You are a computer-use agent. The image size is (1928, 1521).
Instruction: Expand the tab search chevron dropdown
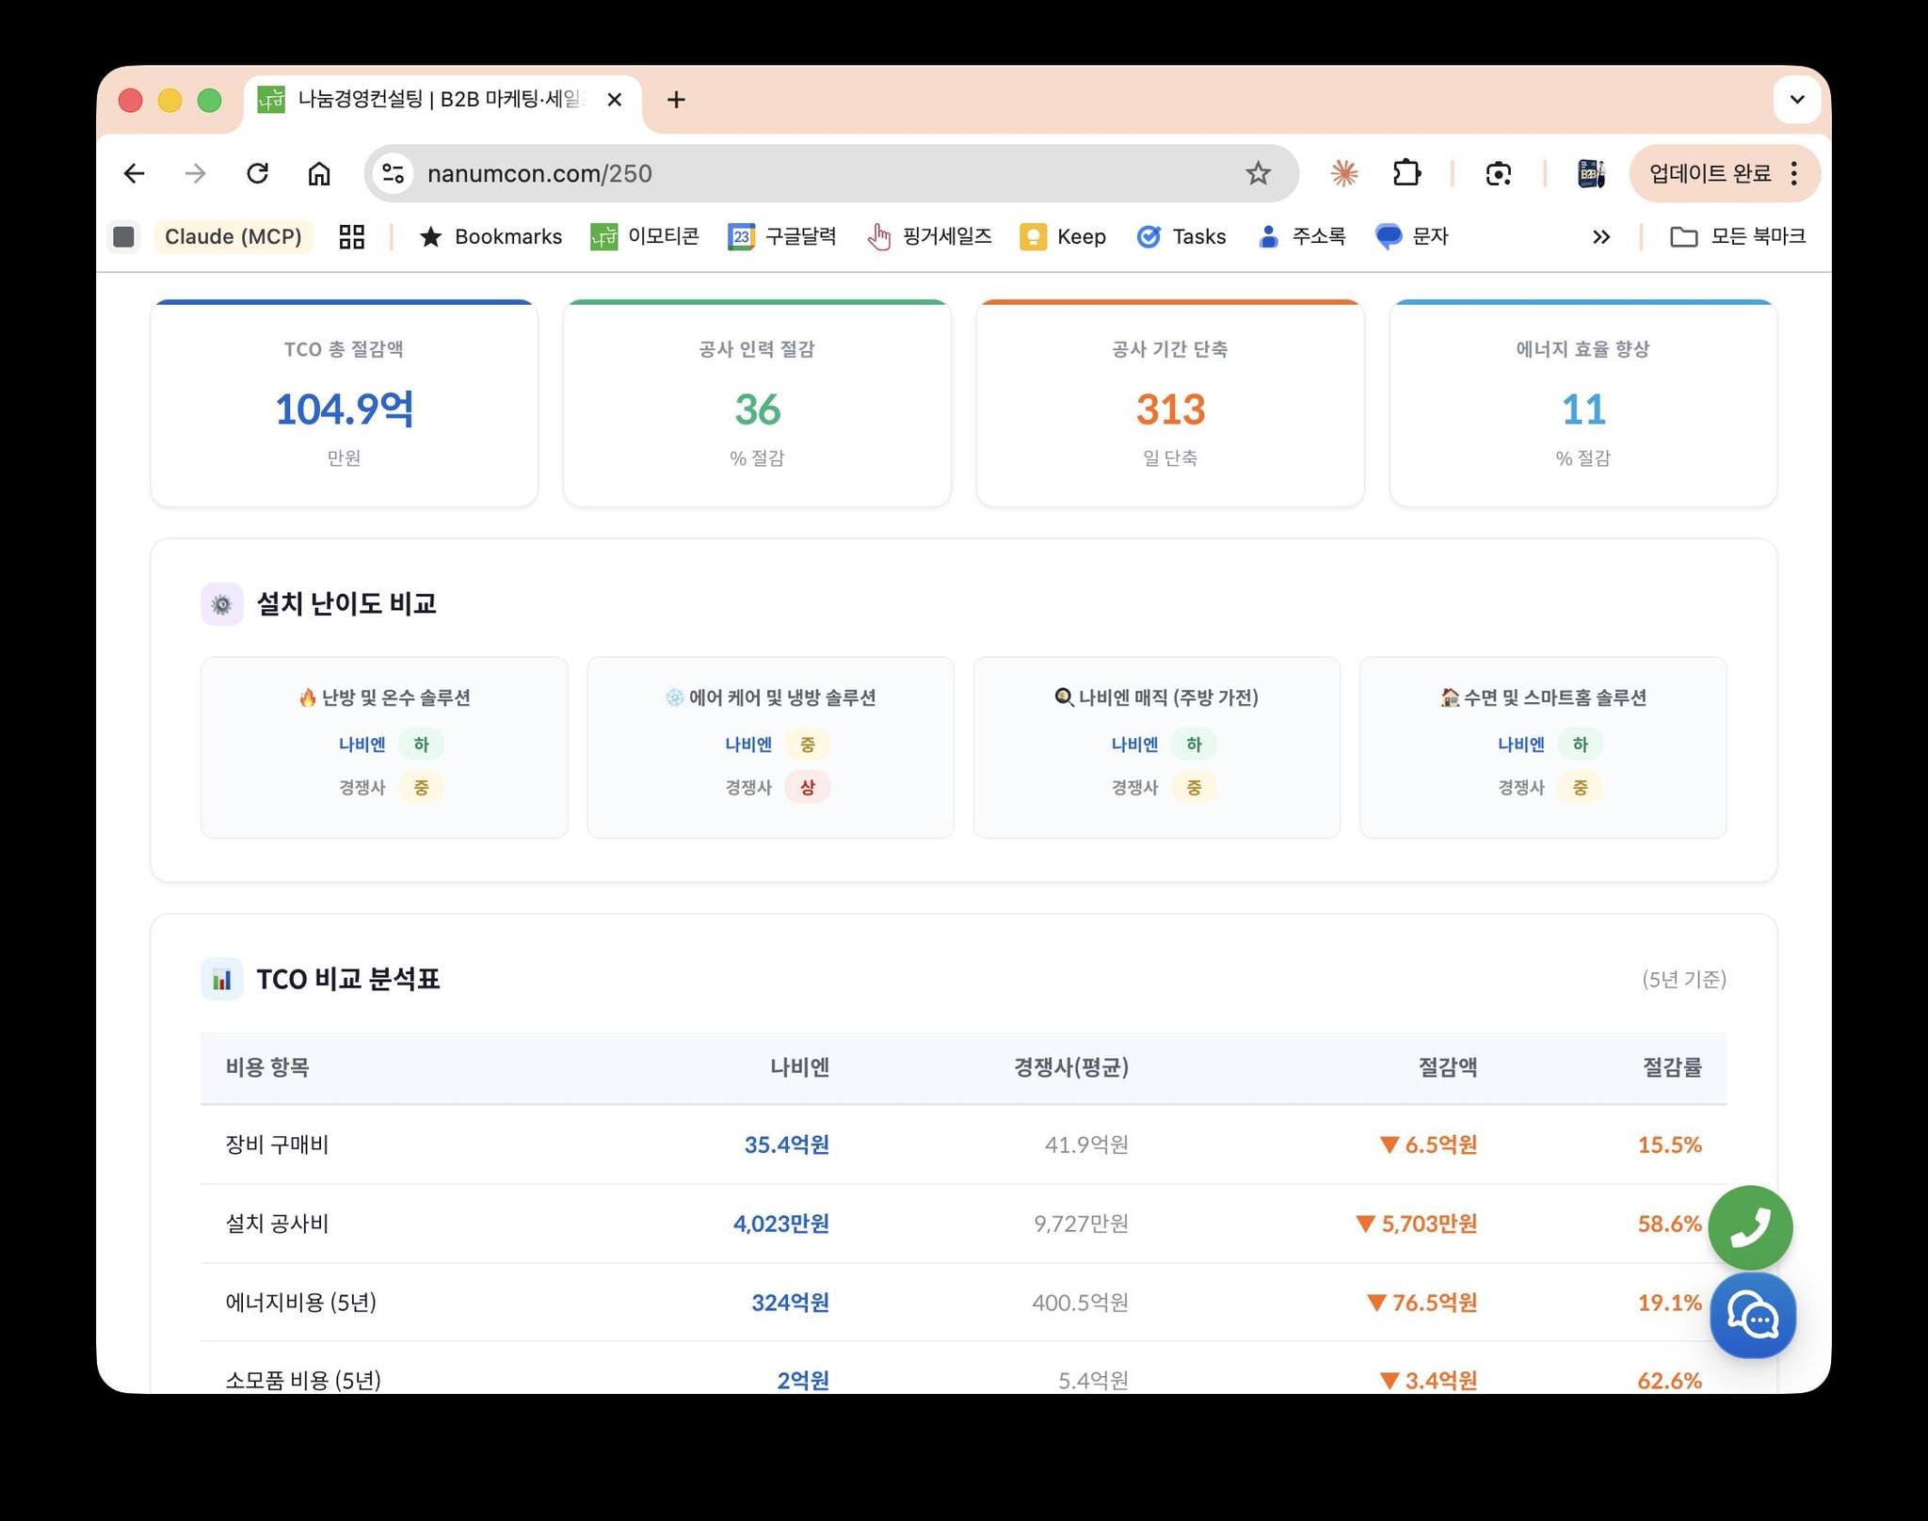pos(1796,100)
